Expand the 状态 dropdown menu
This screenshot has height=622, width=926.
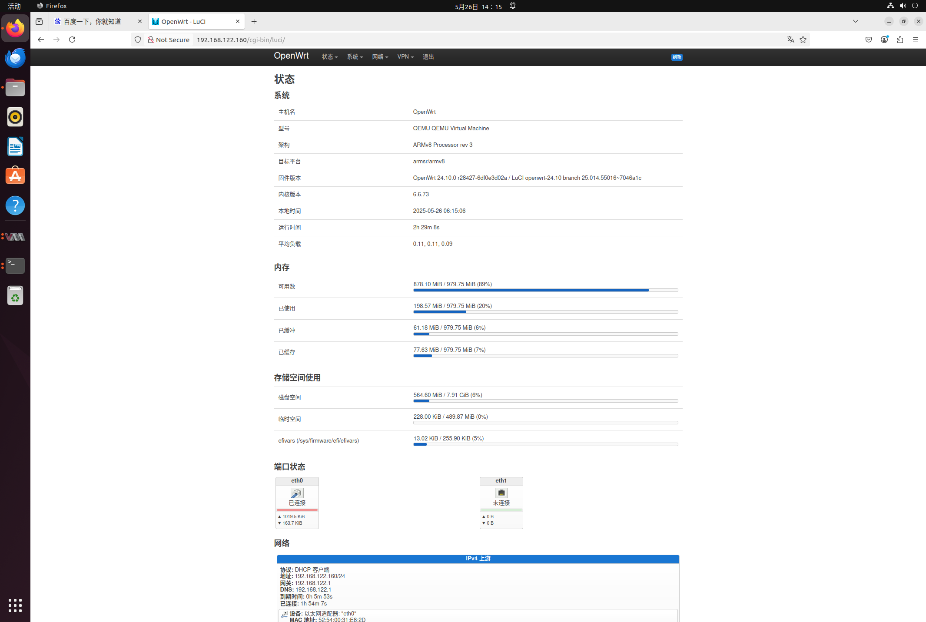click(x=329, y=57)
